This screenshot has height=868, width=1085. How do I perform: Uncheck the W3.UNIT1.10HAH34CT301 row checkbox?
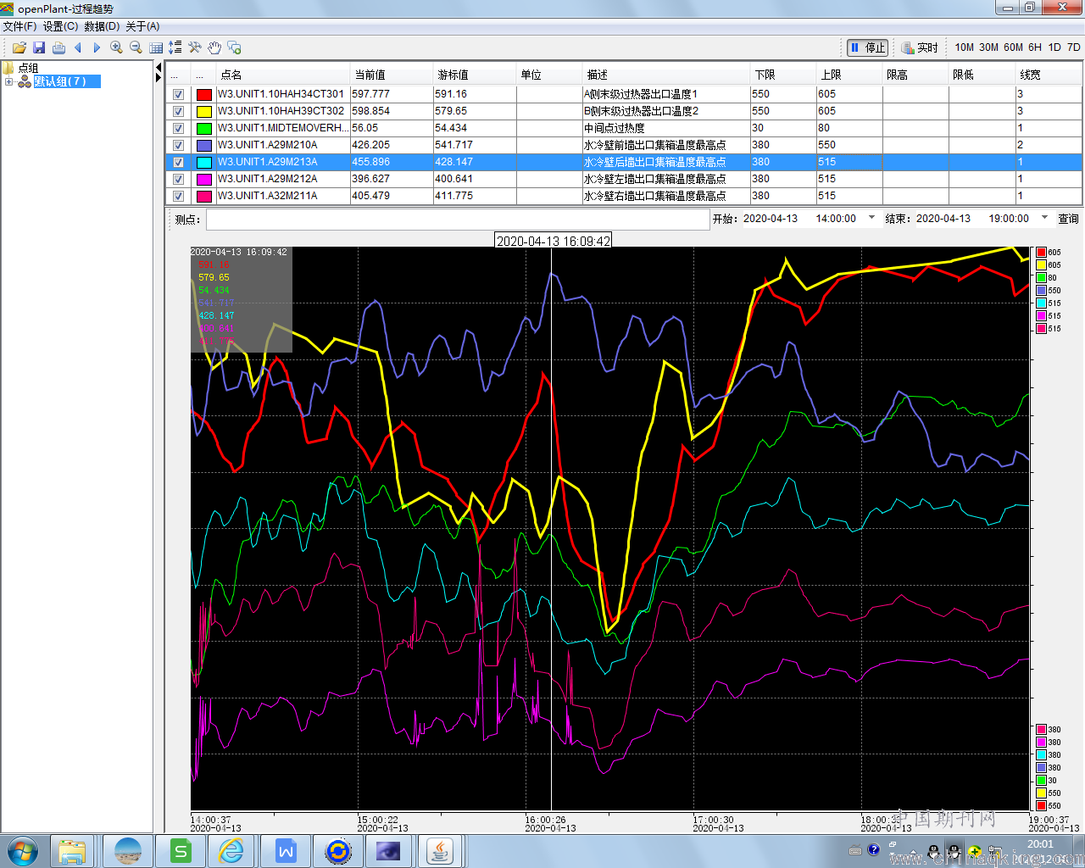(x=178, y=94)
